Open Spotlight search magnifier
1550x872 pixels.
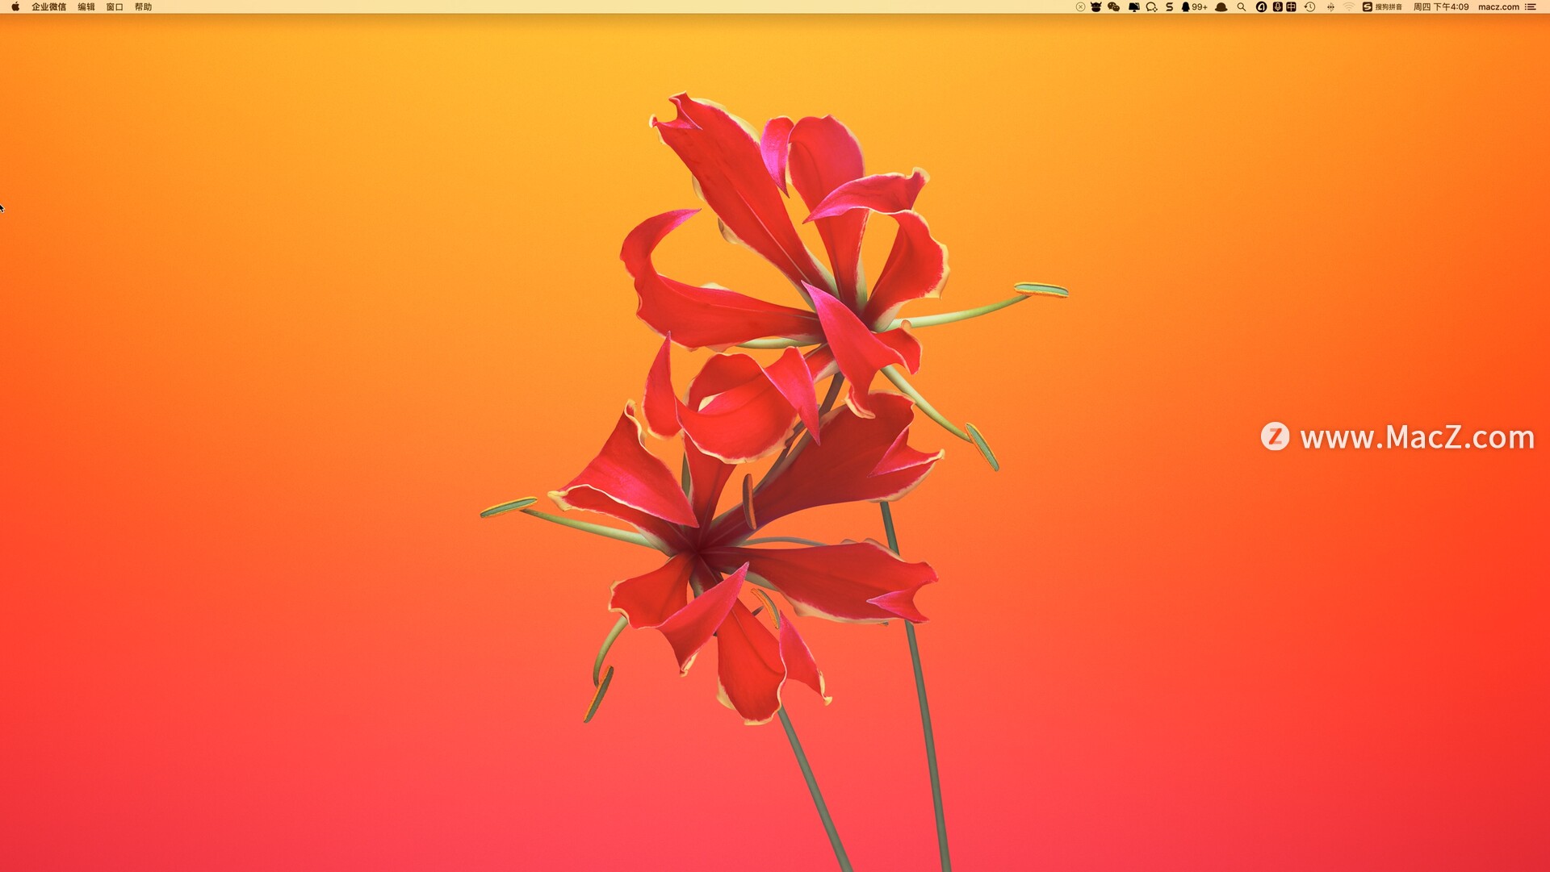(x=1242, y=6)
